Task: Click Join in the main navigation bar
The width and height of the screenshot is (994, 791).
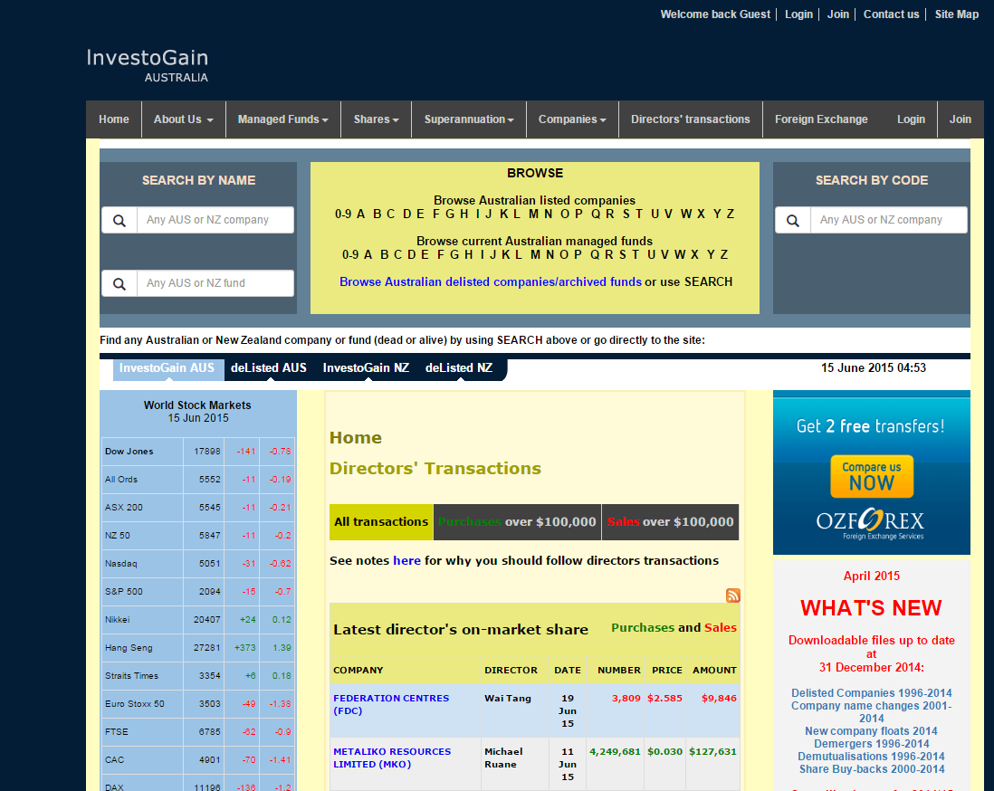Action: (960, 119)
